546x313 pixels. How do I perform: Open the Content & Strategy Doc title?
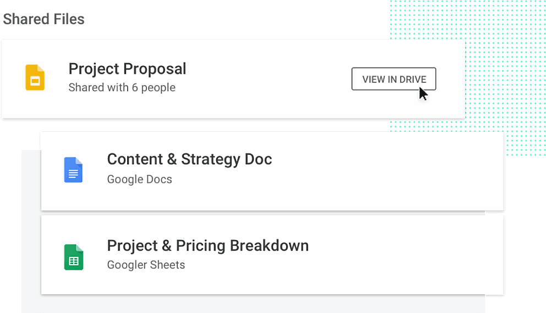coord(189,159)
